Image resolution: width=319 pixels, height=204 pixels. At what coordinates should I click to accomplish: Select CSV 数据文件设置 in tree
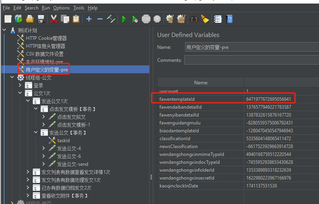pyautogui.click(x=45, y=54)
